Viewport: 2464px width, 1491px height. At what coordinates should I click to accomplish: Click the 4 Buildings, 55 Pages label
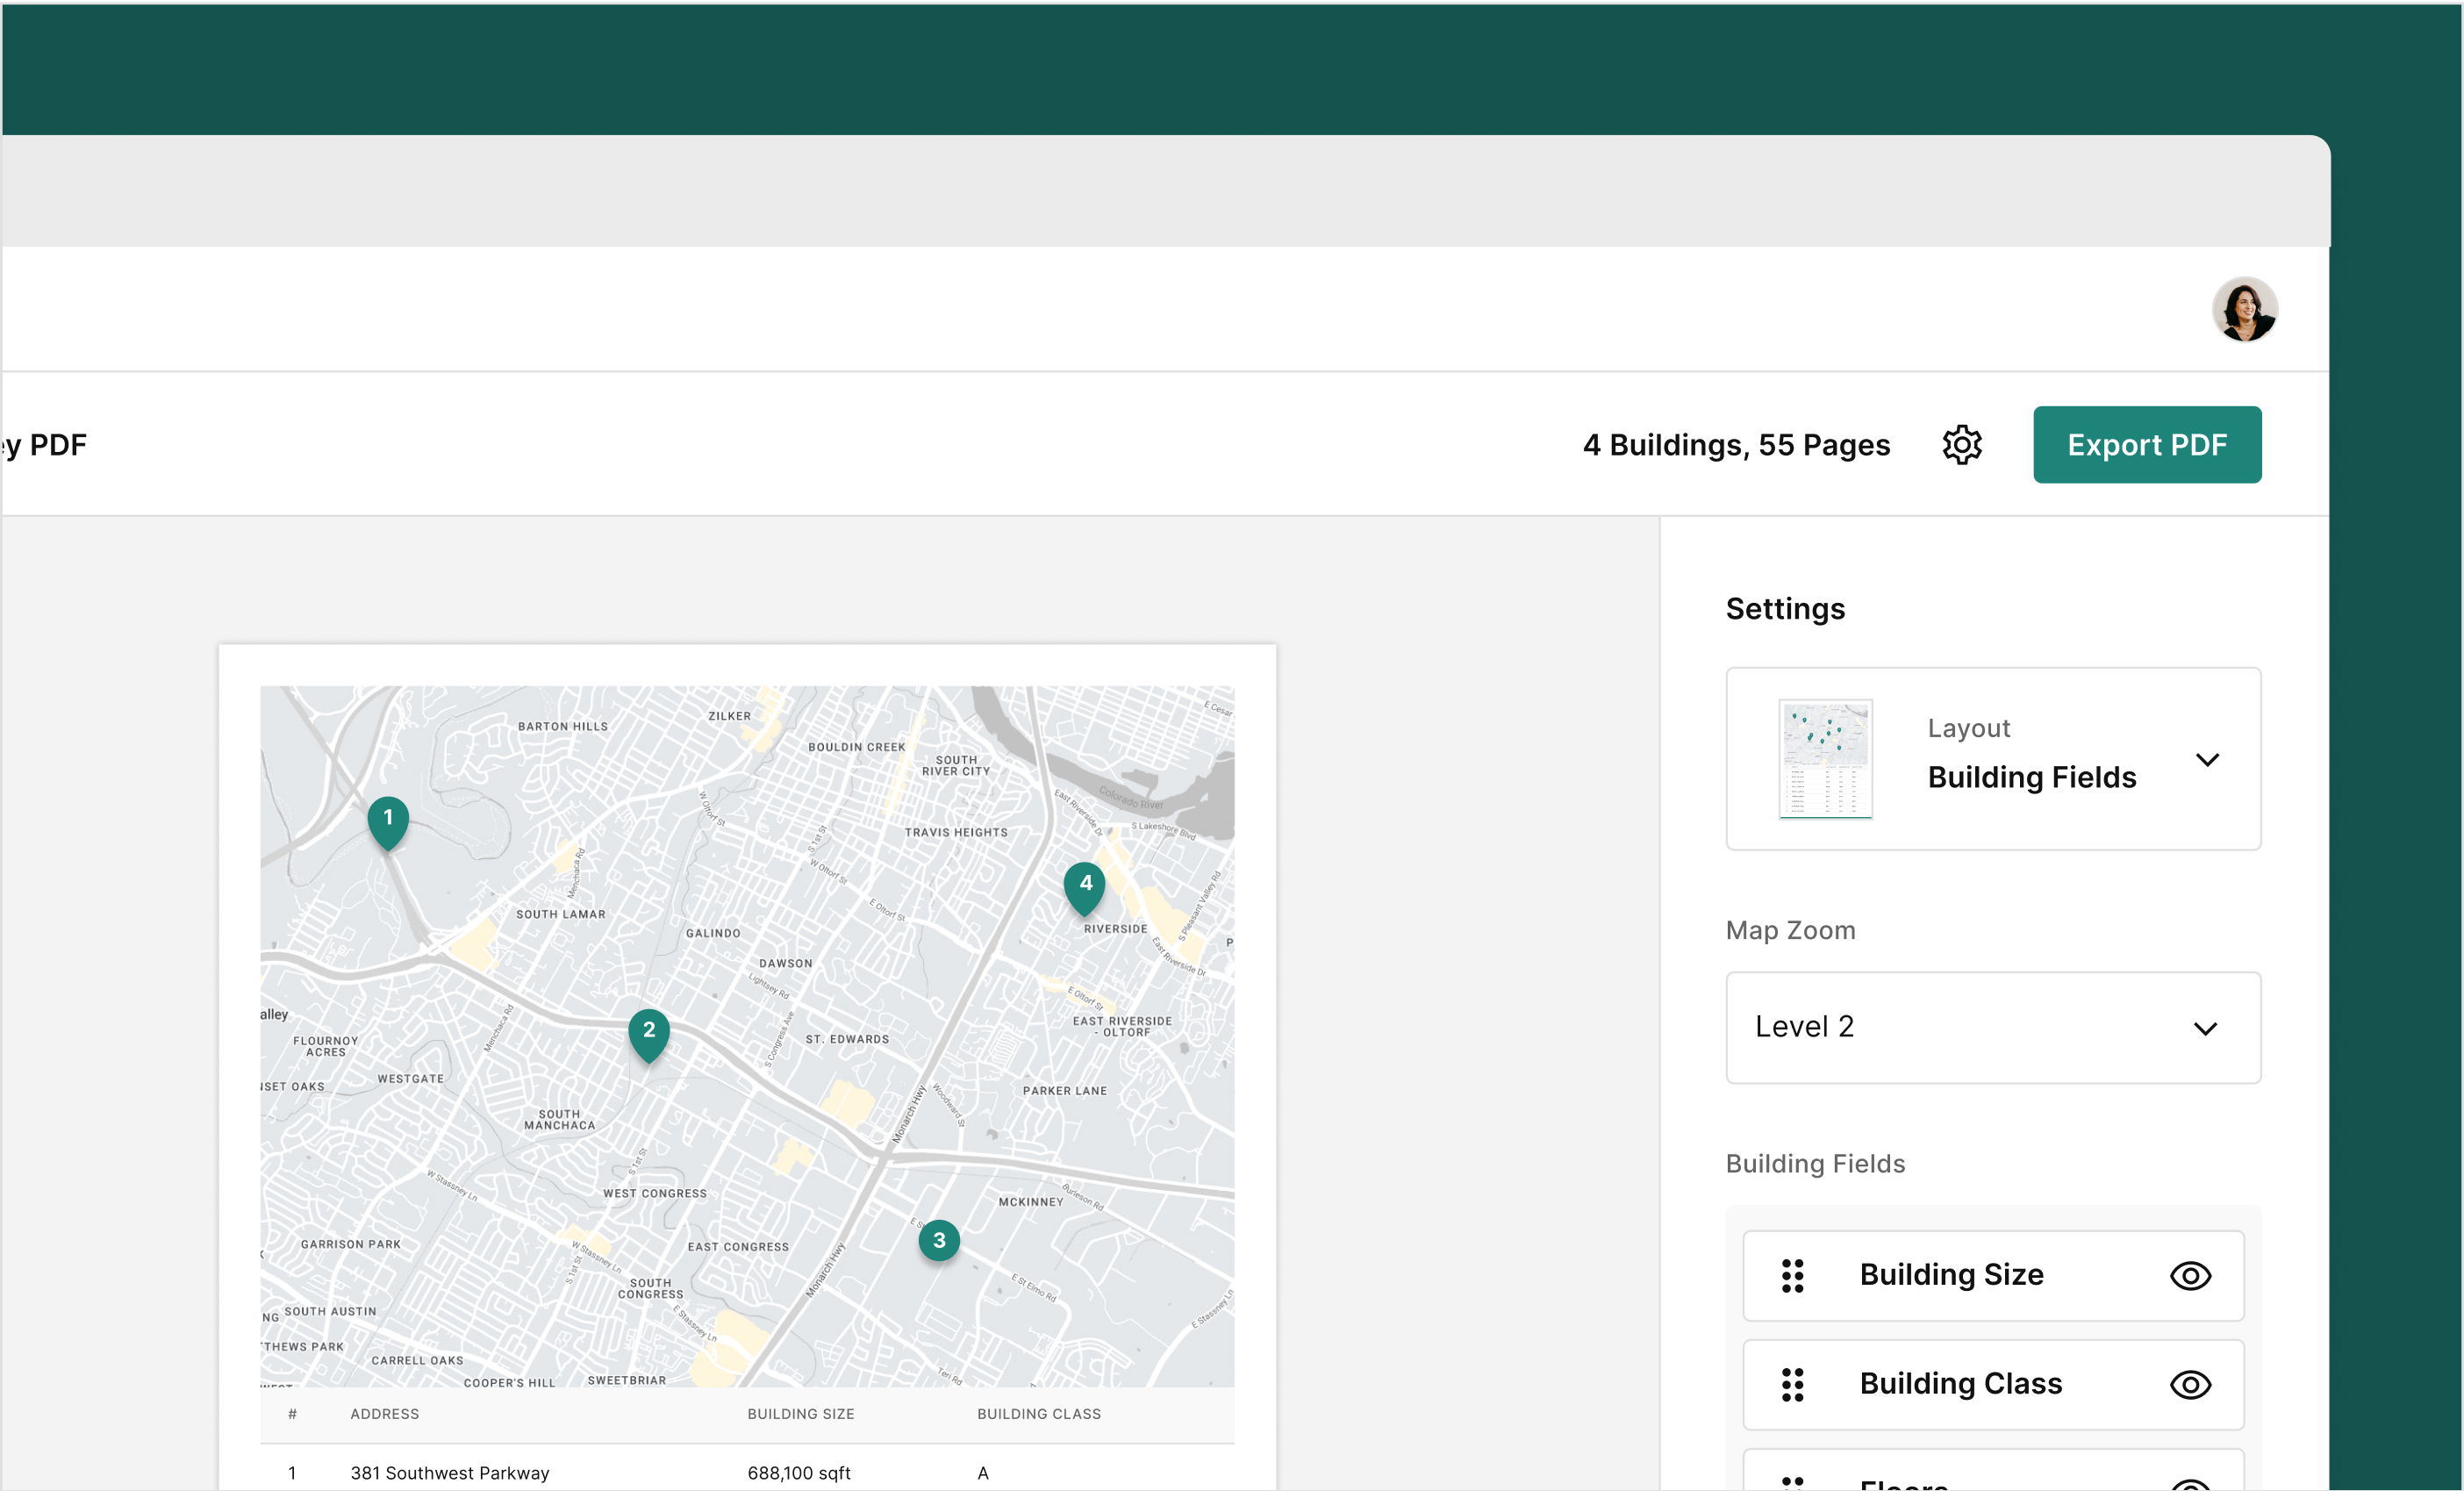[1736, 445]
